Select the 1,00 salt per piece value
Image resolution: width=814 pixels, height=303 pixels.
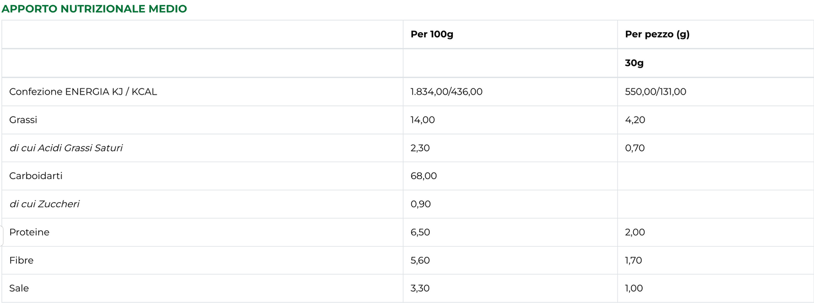point(634,288)
